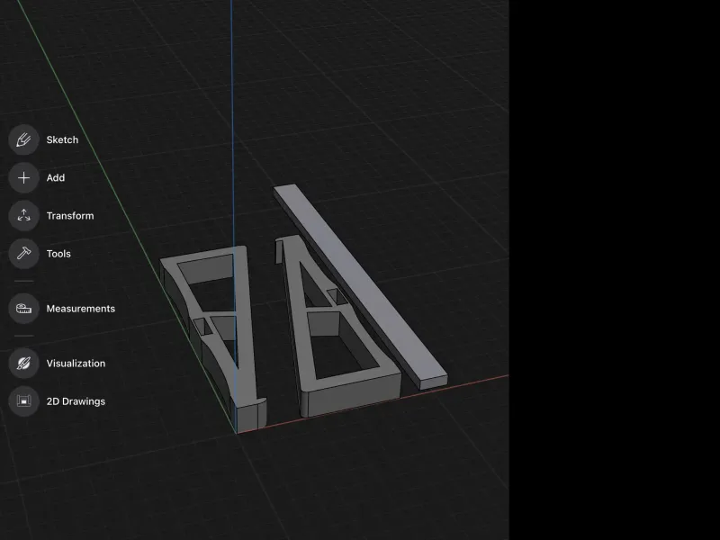
Task: Select the right triangular bracket object
Action: tap(299, 321)
